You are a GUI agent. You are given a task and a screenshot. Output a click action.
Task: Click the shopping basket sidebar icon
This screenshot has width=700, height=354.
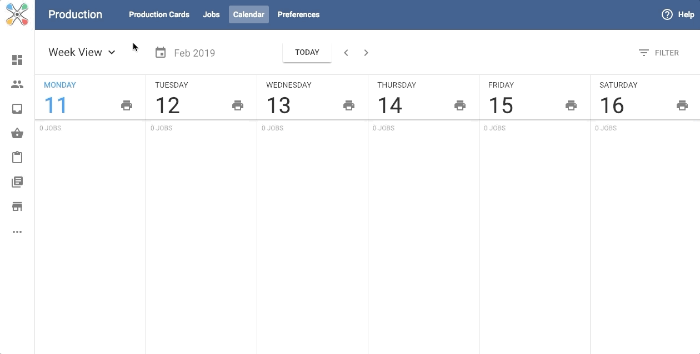click(17, 133)
